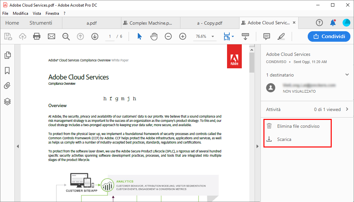Collapse the right share pane arrow
Screen dimensions: 354x202
click(x=257, y=146)
